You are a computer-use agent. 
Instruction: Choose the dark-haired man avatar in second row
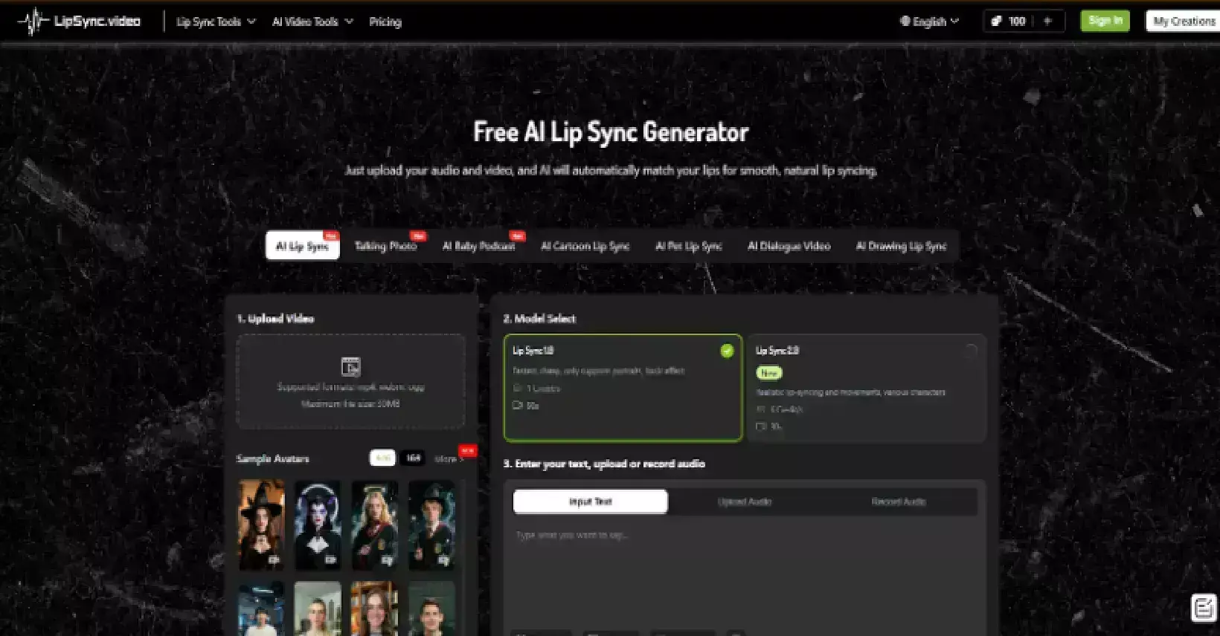[431, 609]
